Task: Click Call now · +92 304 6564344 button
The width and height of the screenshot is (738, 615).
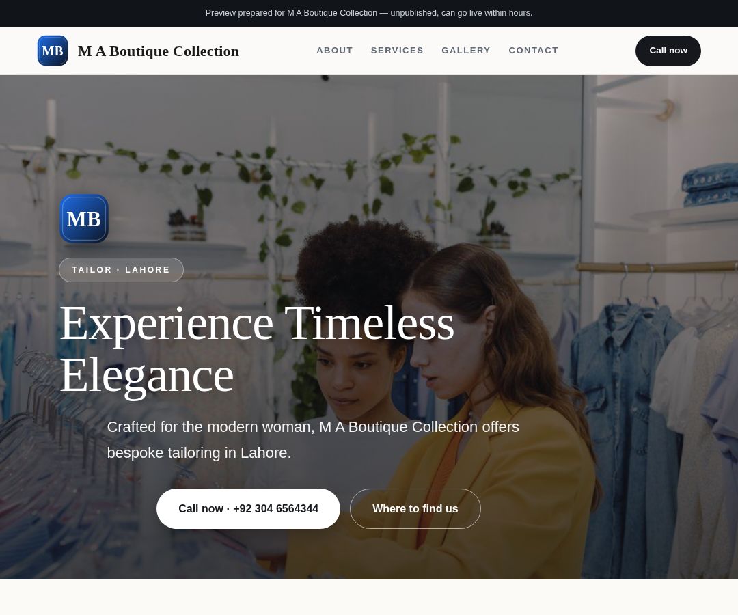Action: 248,508
